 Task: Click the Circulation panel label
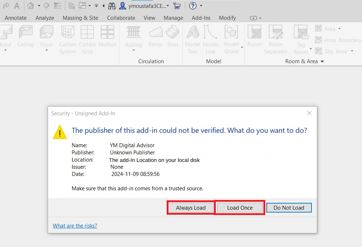151,61
